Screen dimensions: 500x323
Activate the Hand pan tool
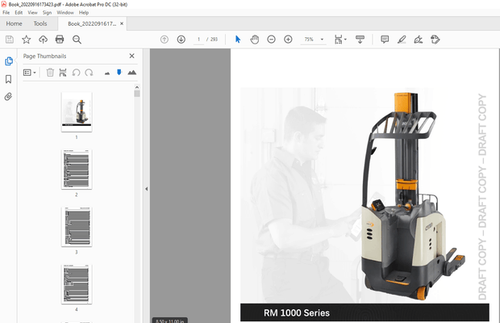tap(255, 40)
